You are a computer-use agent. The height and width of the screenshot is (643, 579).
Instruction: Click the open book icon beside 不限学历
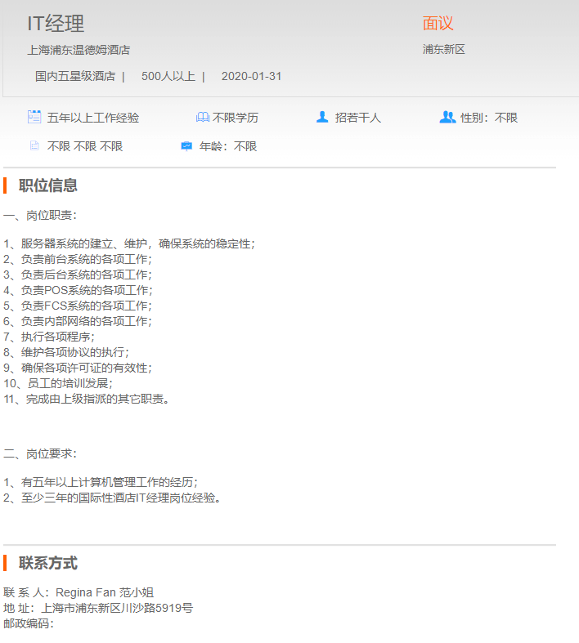(202, 118)
